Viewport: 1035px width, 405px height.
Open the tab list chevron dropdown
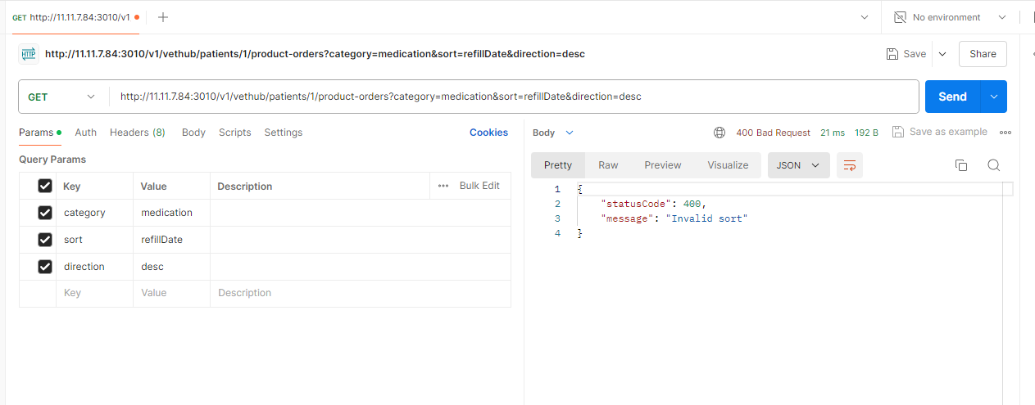865,17
